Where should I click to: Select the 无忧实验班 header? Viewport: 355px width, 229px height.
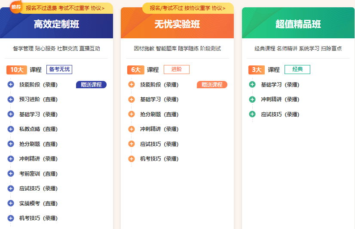177,25
